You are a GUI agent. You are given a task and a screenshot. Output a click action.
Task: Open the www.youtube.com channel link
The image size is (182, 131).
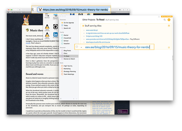(107, 39)
